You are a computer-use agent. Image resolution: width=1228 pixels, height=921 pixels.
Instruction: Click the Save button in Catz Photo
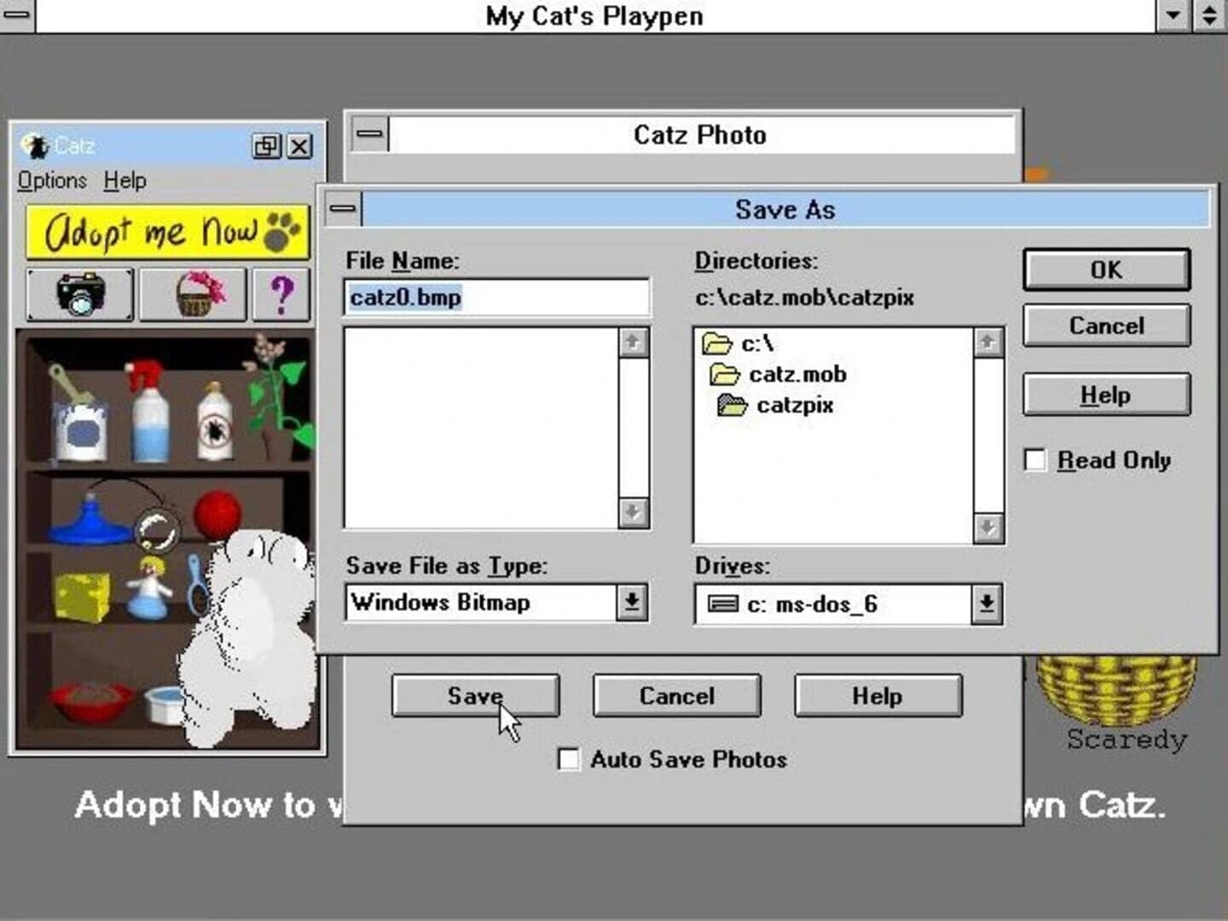(x=475, y=696)
